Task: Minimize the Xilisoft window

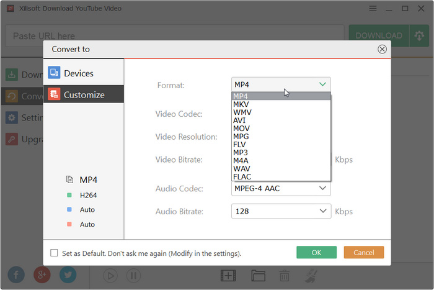Action: click(x=389, y=9)
